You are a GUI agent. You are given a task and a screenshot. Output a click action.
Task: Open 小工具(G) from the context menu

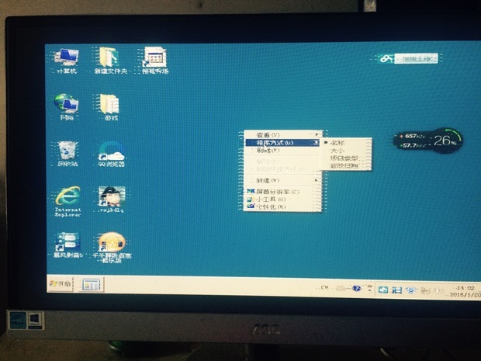(x=282, y=200)
